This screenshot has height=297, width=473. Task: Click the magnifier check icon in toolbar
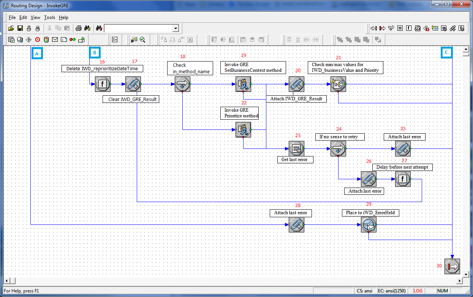[x=142, y=39]
